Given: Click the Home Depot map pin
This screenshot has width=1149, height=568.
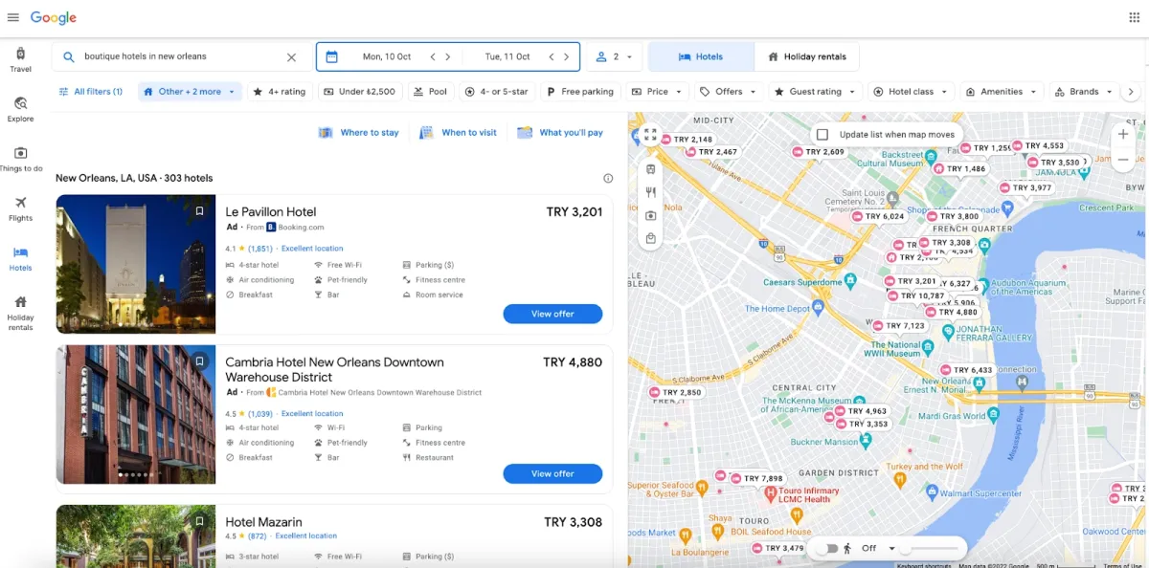Looking at the screenshot, I should click(818, 308).
